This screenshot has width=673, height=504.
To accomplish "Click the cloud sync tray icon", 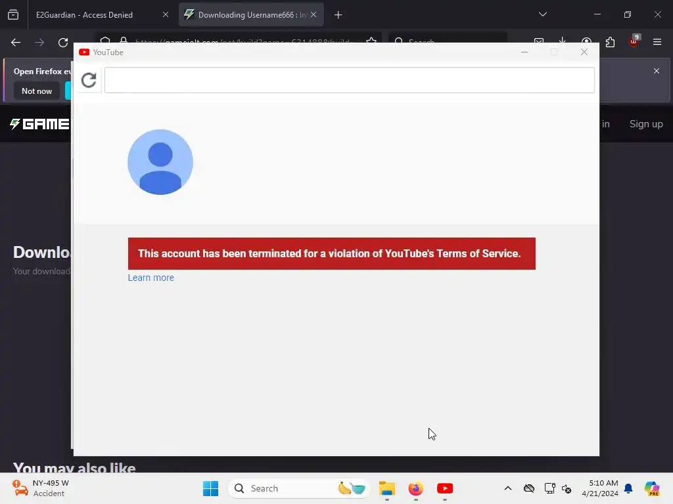I will coord(529,488).
